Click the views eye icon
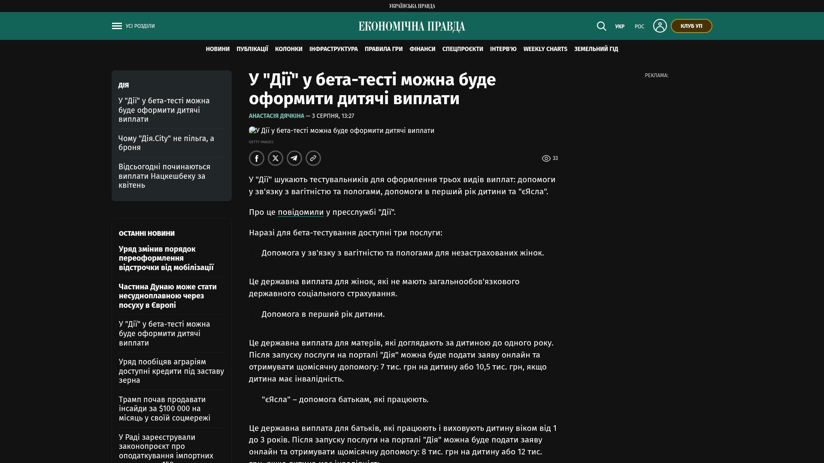The height and width of the screenshot is (463, 824). click(546, 159)
